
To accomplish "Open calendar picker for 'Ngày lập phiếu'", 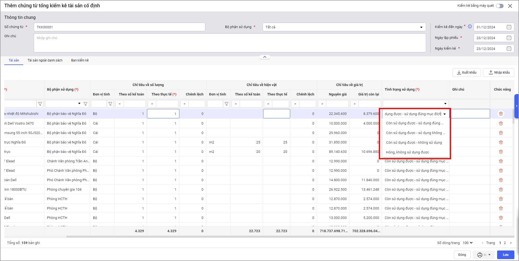I will pos(509,38).
